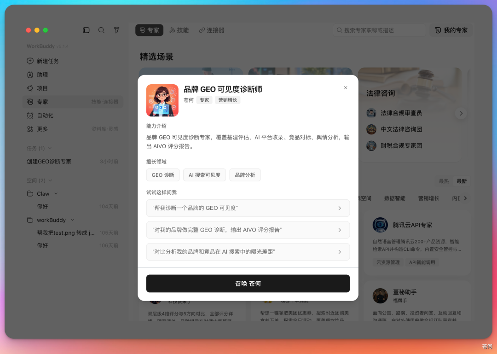The image size is (497, 354).
Task: Click the 新建任务 plus icon
Action: pyautogui.click(x=30, y=61)
